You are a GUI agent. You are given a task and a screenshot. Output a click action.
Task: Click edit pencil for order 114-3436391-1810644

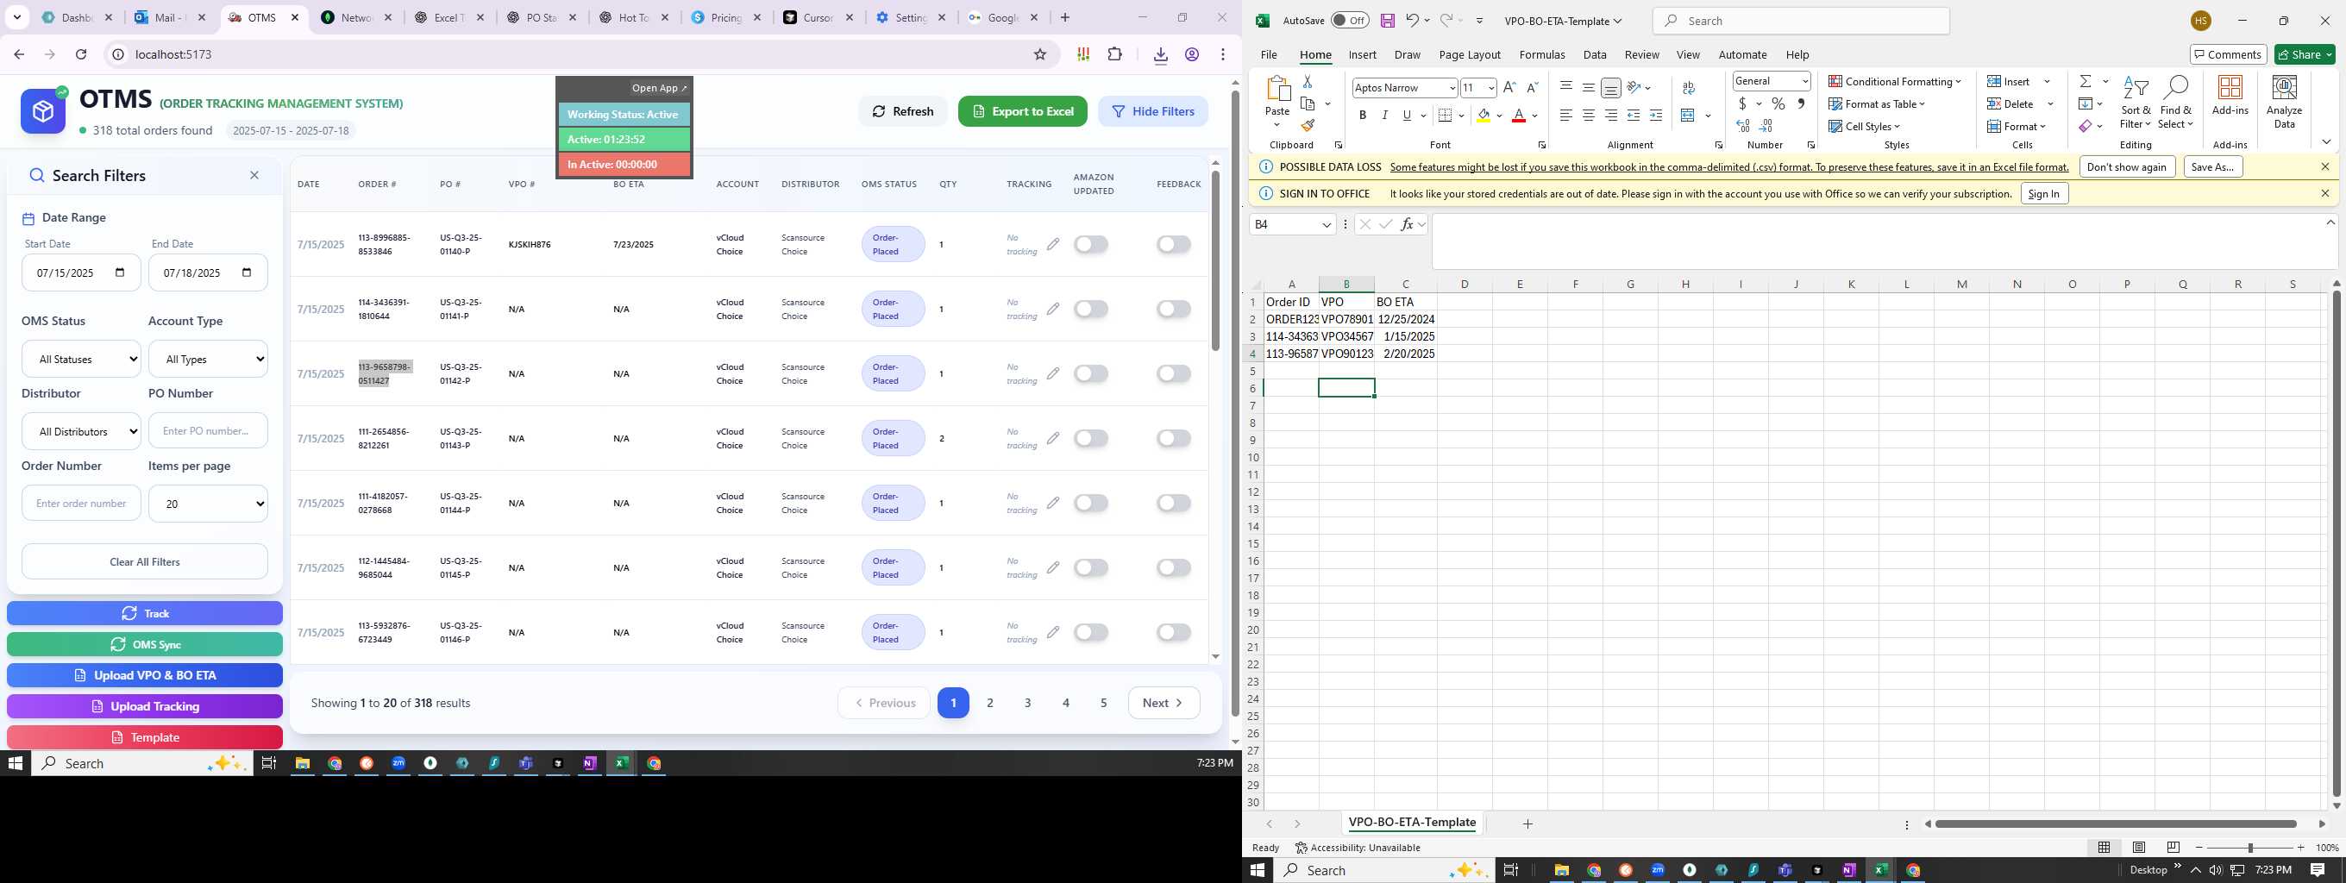(1053, 309)
